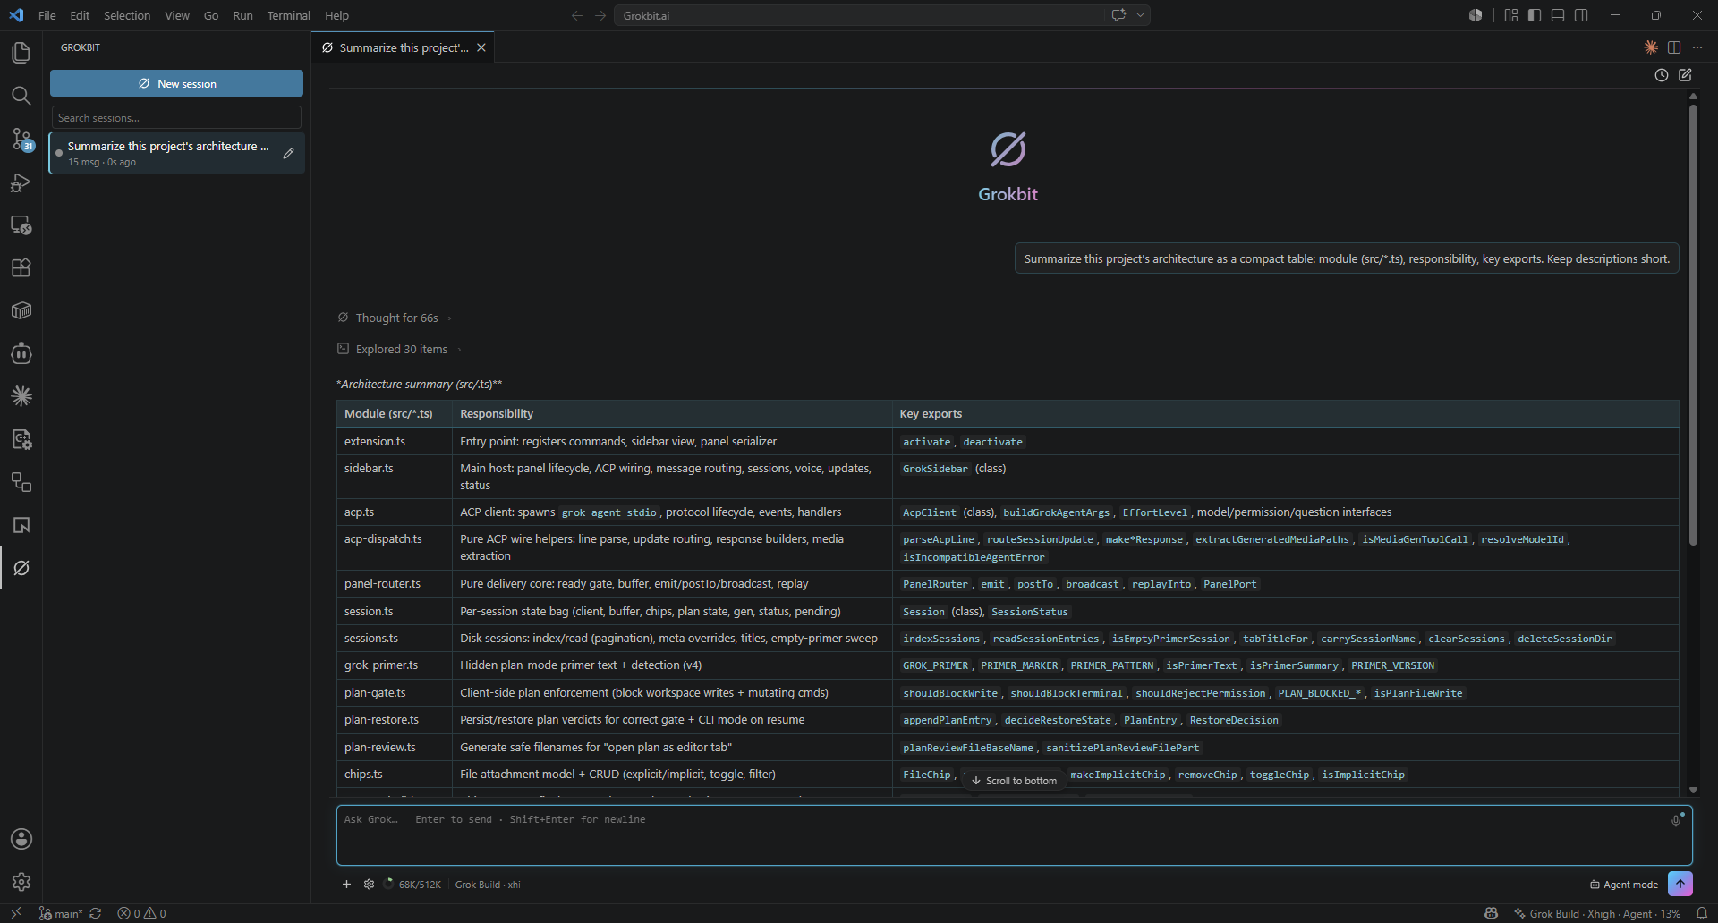Open the bookmark-style activity bar icon
The image size is (1718, 923).
point(21,525)
